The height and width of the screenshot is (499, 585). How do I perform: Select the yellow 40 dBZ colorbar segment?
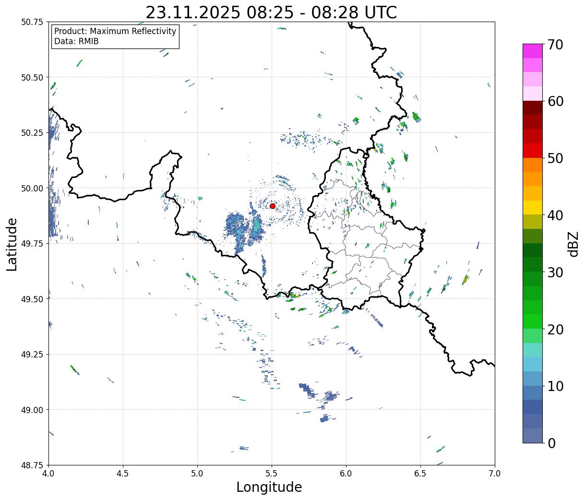533,207
